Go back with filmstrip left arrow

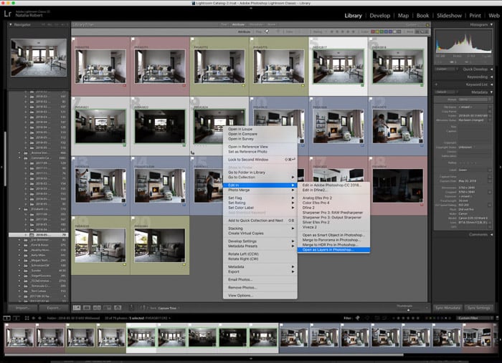34,318
